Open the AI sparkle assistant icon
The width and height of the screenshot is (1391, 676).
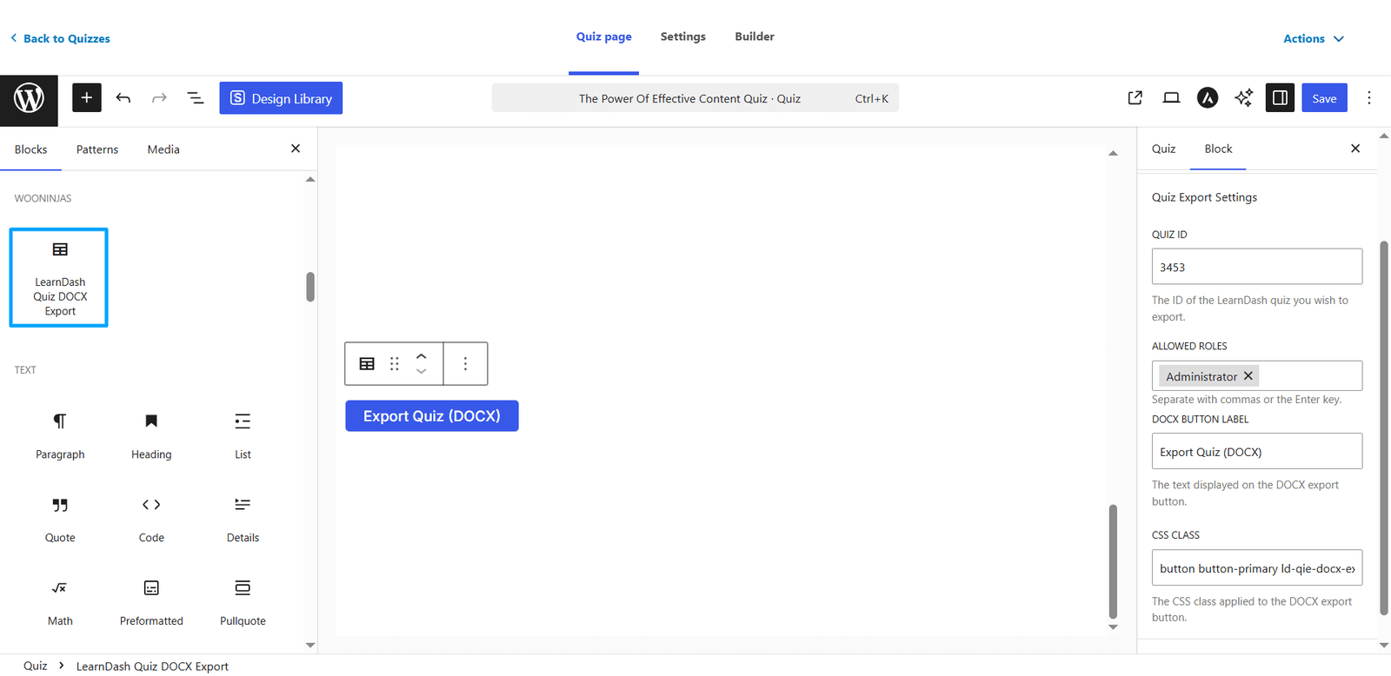click(x=1243, y=98)
